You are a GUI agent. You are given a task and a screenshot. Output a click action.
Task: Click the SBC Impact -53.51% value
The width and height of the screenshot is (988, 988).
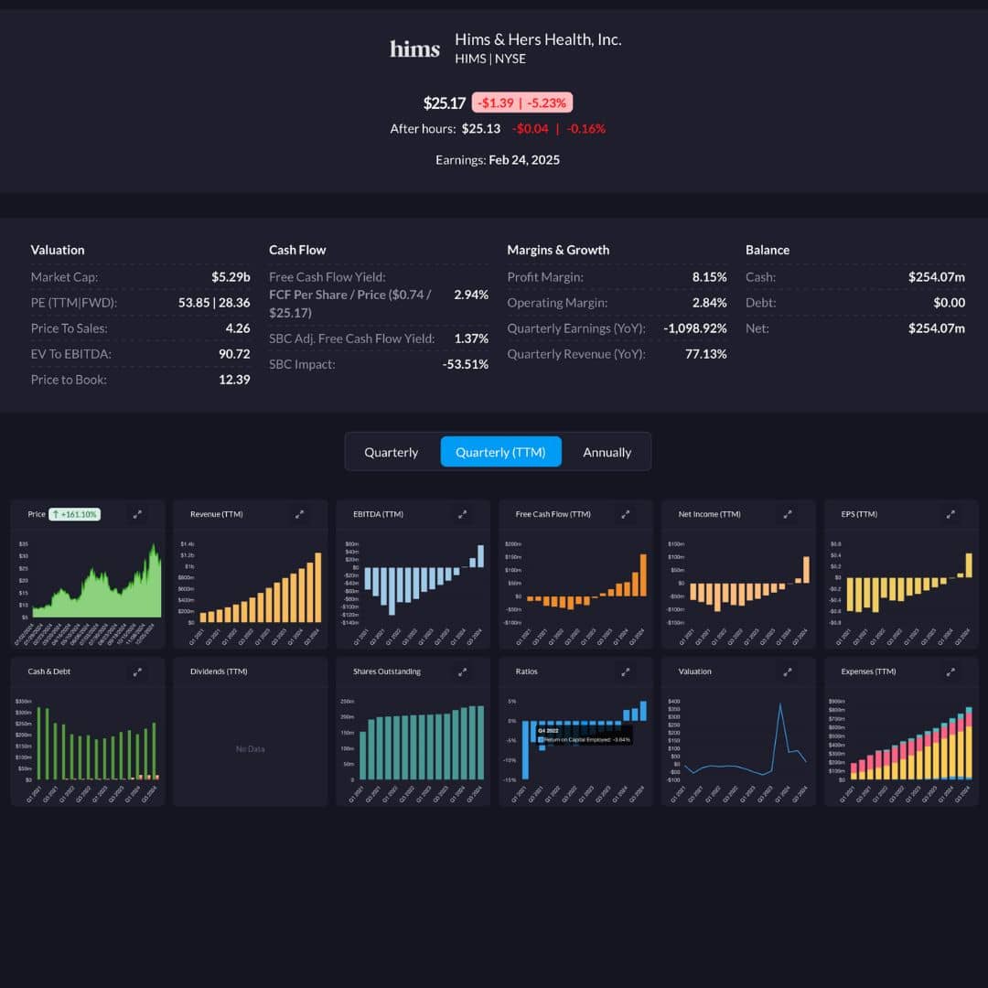click(x=465, y=364)
